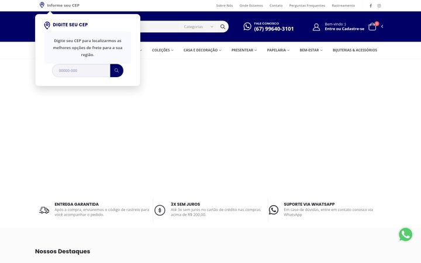Click the delivery truck icon

[x=44, y=210]
